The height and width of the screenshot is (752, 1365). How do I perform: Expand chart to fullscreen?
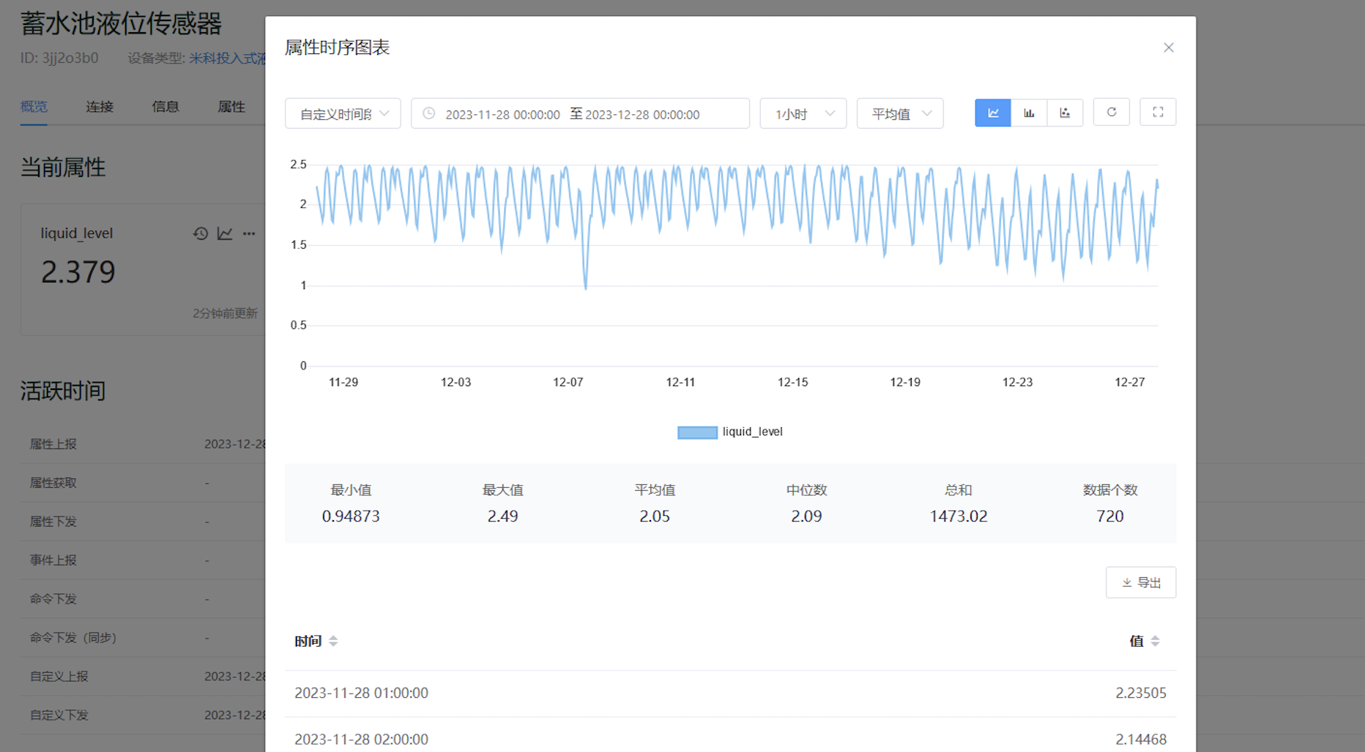[1158, 112]
